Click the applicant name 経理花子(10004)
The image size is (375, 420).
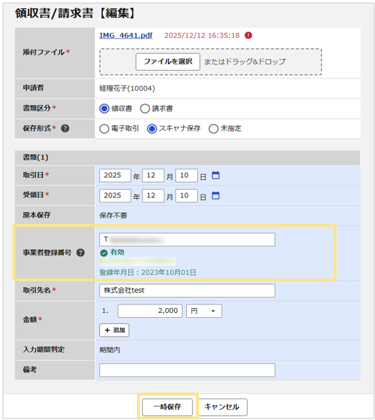(x=127, y=88)
